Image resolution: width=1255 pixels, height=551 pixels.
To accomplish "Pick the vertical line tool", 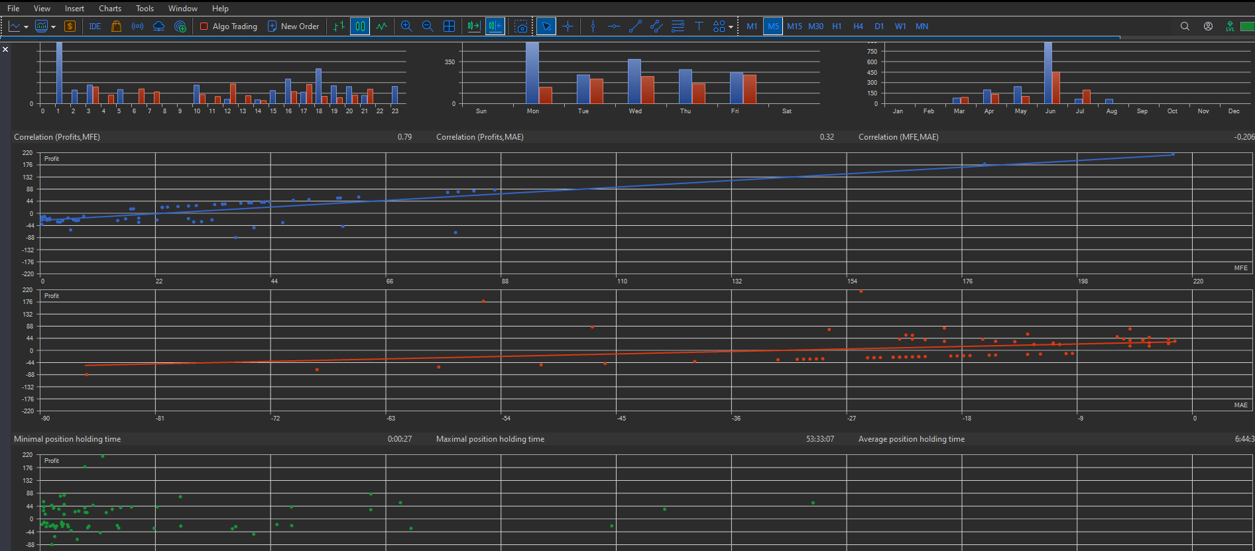I will (593, 26).
